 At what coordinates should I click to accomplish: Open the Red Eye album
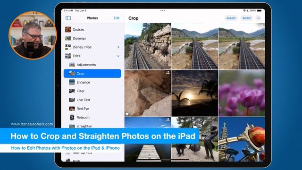[92, 109]
